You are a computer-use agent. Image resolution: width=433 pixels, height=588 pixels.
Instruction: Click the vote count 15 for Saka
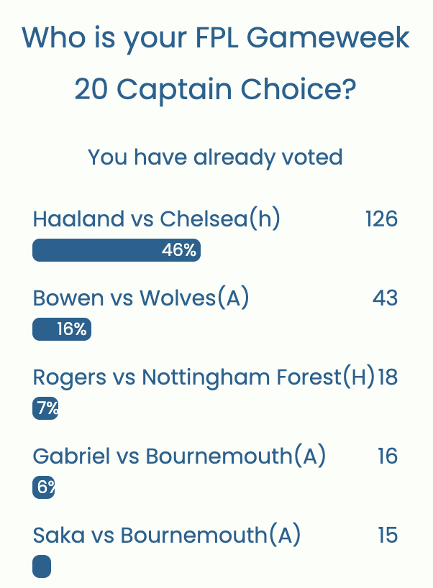coord(388,535)
